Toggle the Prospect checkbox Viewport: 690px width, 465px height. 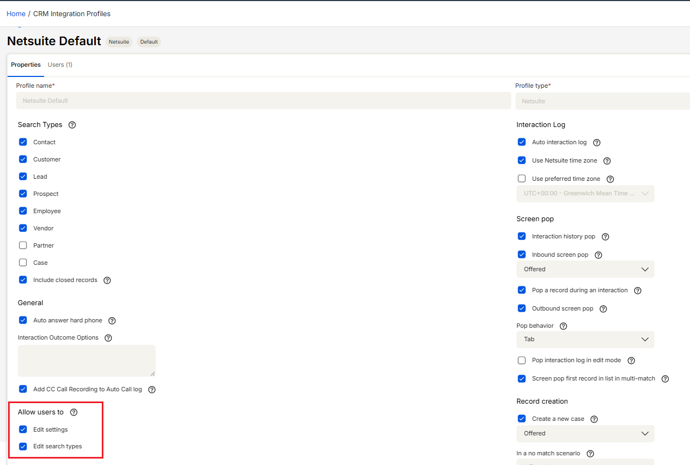tap(23, 194)
